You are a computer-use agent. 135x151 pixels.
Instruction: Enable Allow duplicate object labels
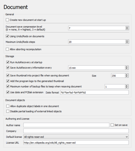tap(8, 106)
